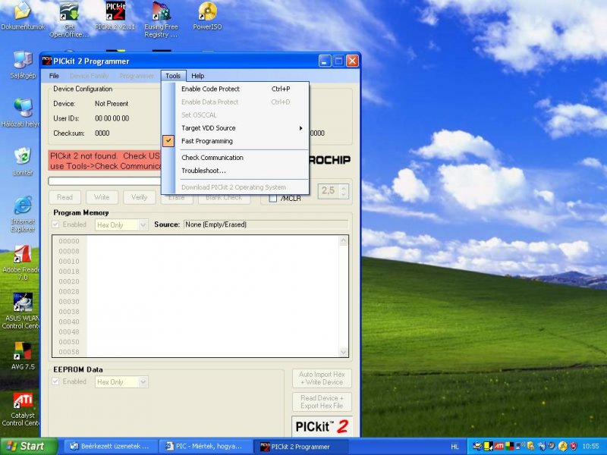The image size is (607, 455).
Task: Open the File menu
Action: (x=54, y=76)
